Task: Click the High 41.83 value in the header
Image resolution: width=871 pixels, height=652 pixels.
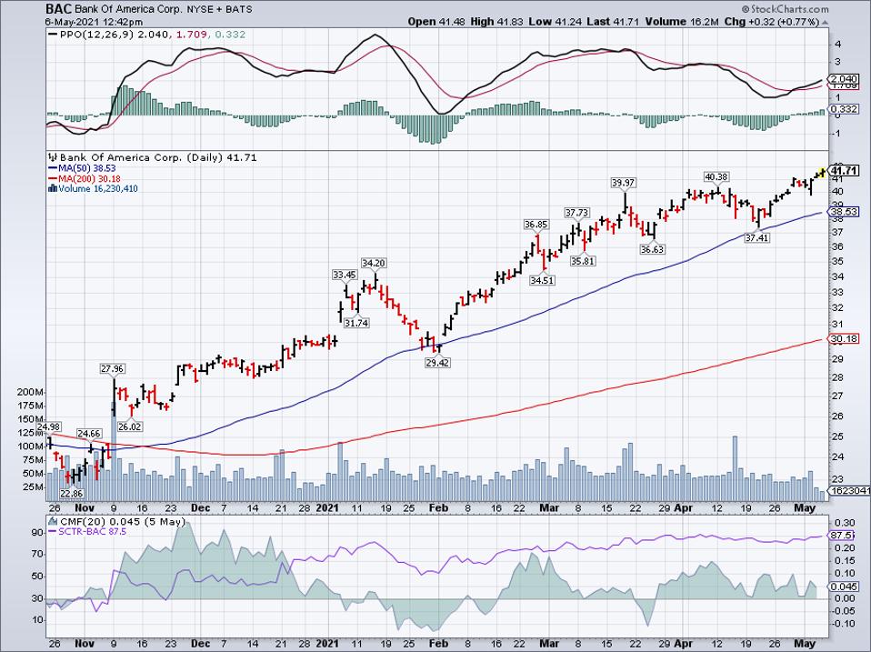Action: point(496,22)
